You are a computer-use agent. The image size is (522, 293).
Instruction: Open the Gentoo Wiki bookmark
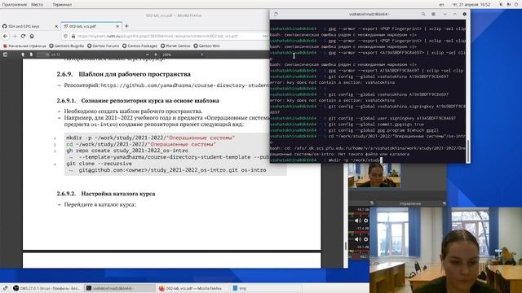pyautogui.click(x=206, y=46)
